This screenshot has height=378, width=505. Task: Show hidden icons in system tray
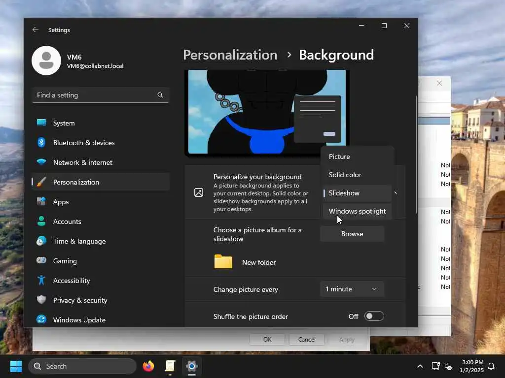pos(420,366)
